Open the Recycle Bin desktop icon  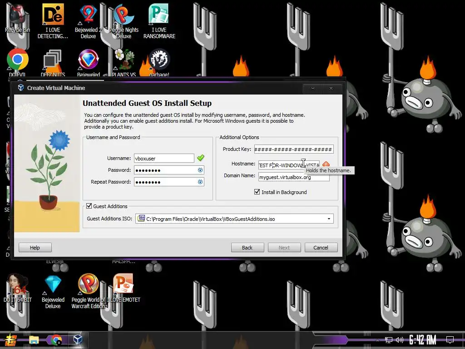click(x=17, y=18)
